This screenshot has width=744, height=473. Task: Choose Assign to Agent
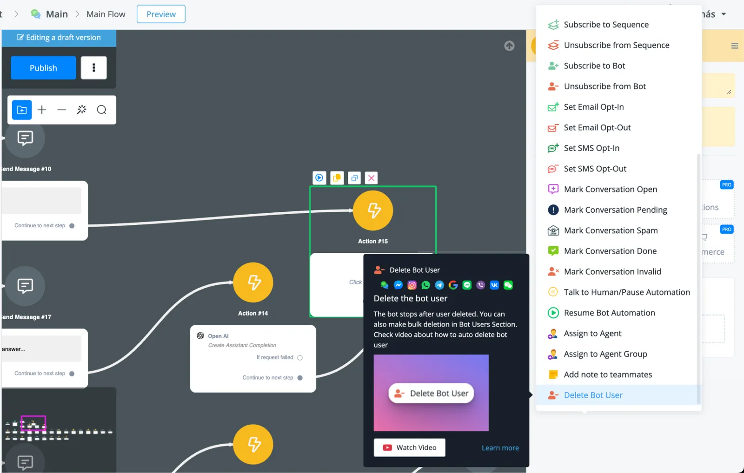[x=618, y=333]
